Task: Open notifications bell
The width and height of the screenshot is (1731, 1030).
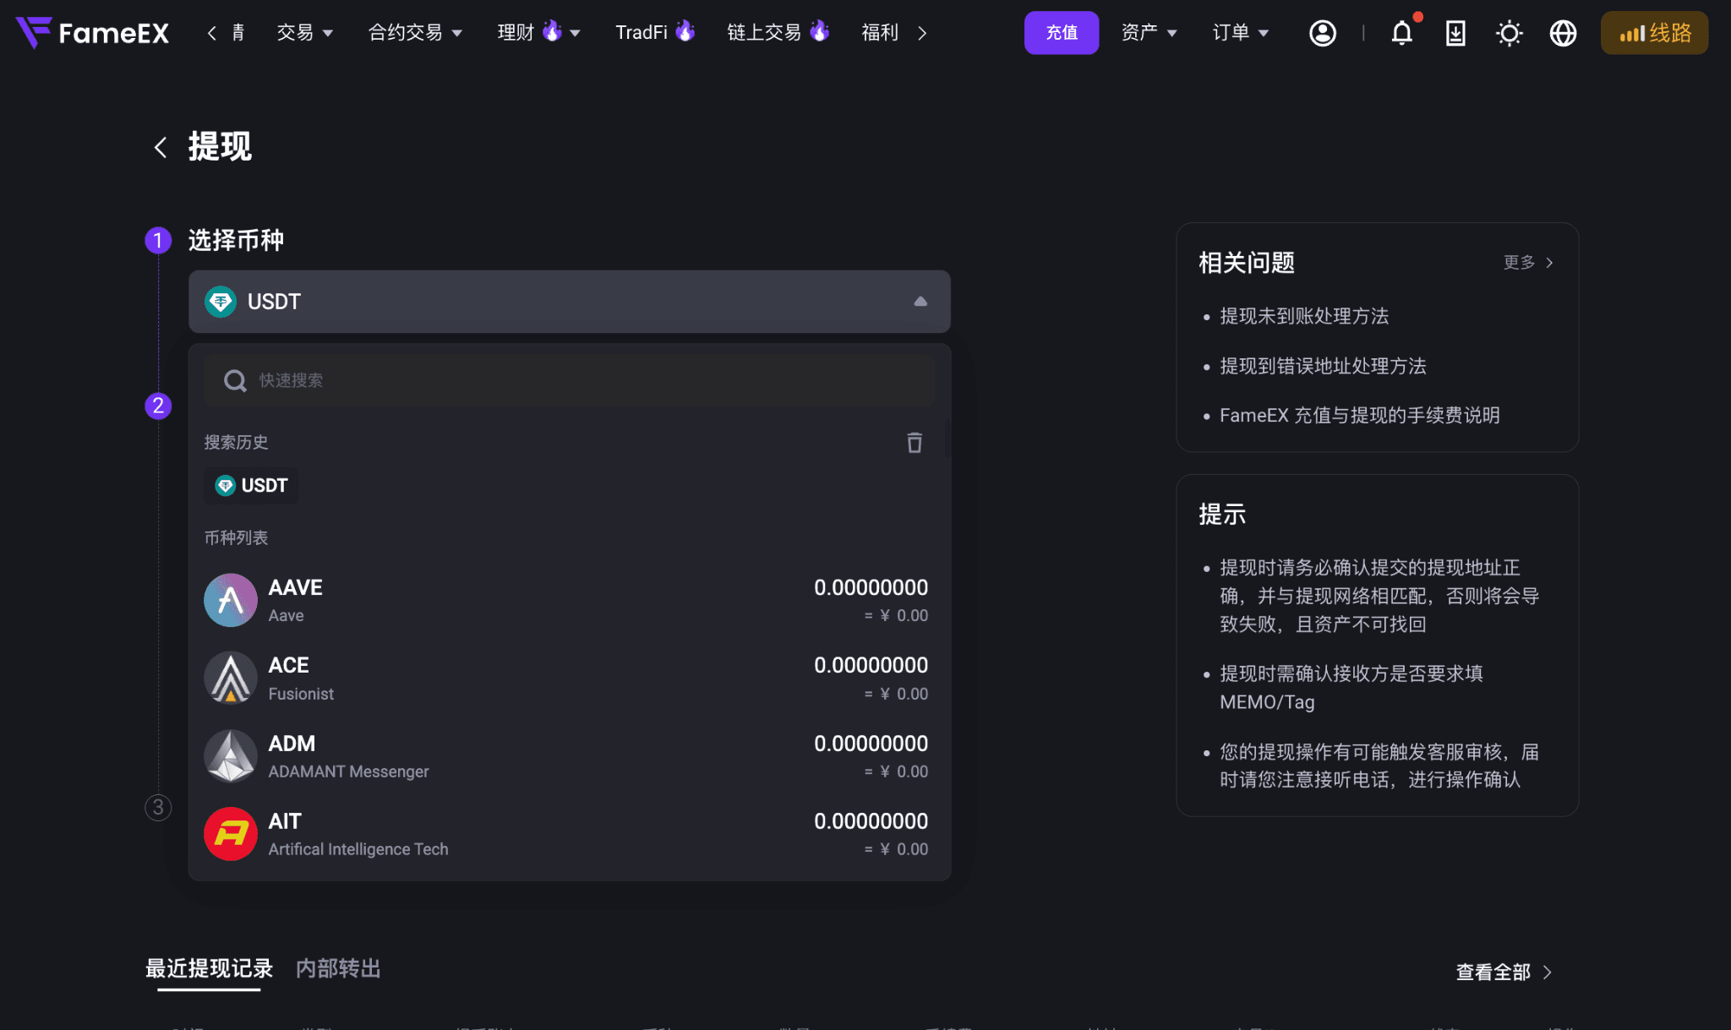Action: [x=1402, y=33]
